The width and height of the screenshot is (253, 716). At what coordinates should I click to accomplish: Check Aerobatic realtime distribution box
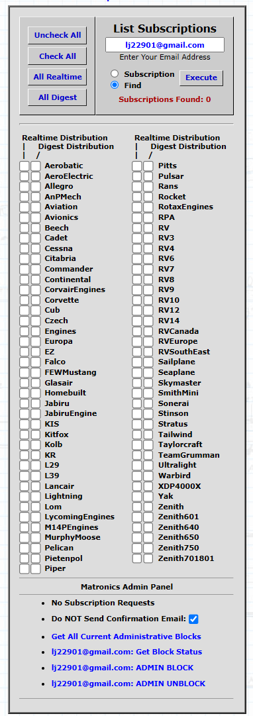pyautogui.click(x=25, y=166)
